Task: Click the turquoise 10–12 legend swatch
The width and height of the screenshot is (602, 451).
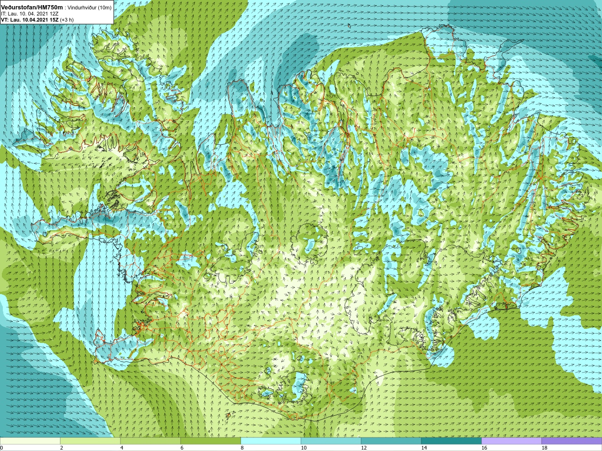Action: (x=331, y=441)
